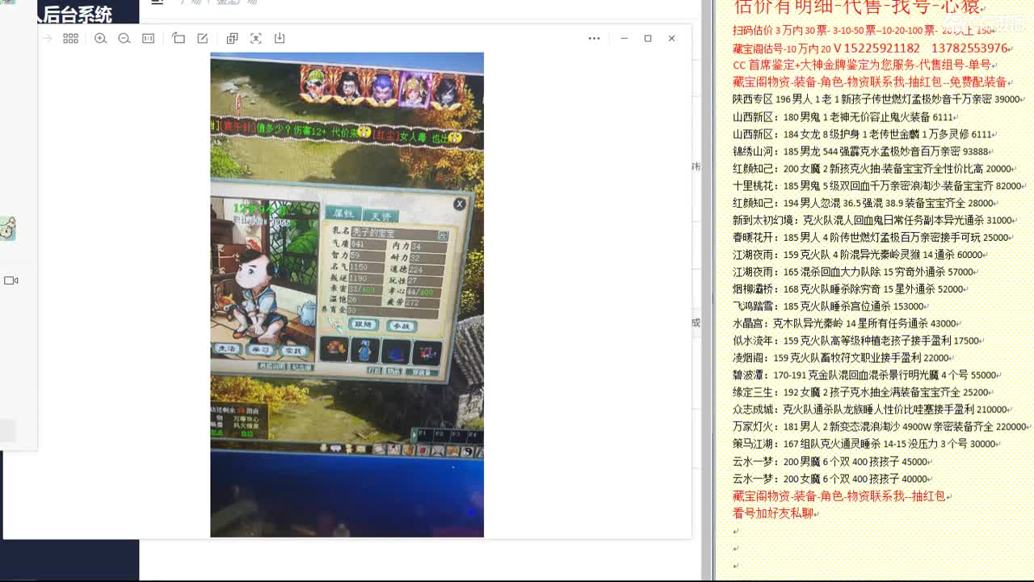Click the 云水一梦：200女魔 listing line
This screenshot has height=582, width=1034.
click(830, 479)
